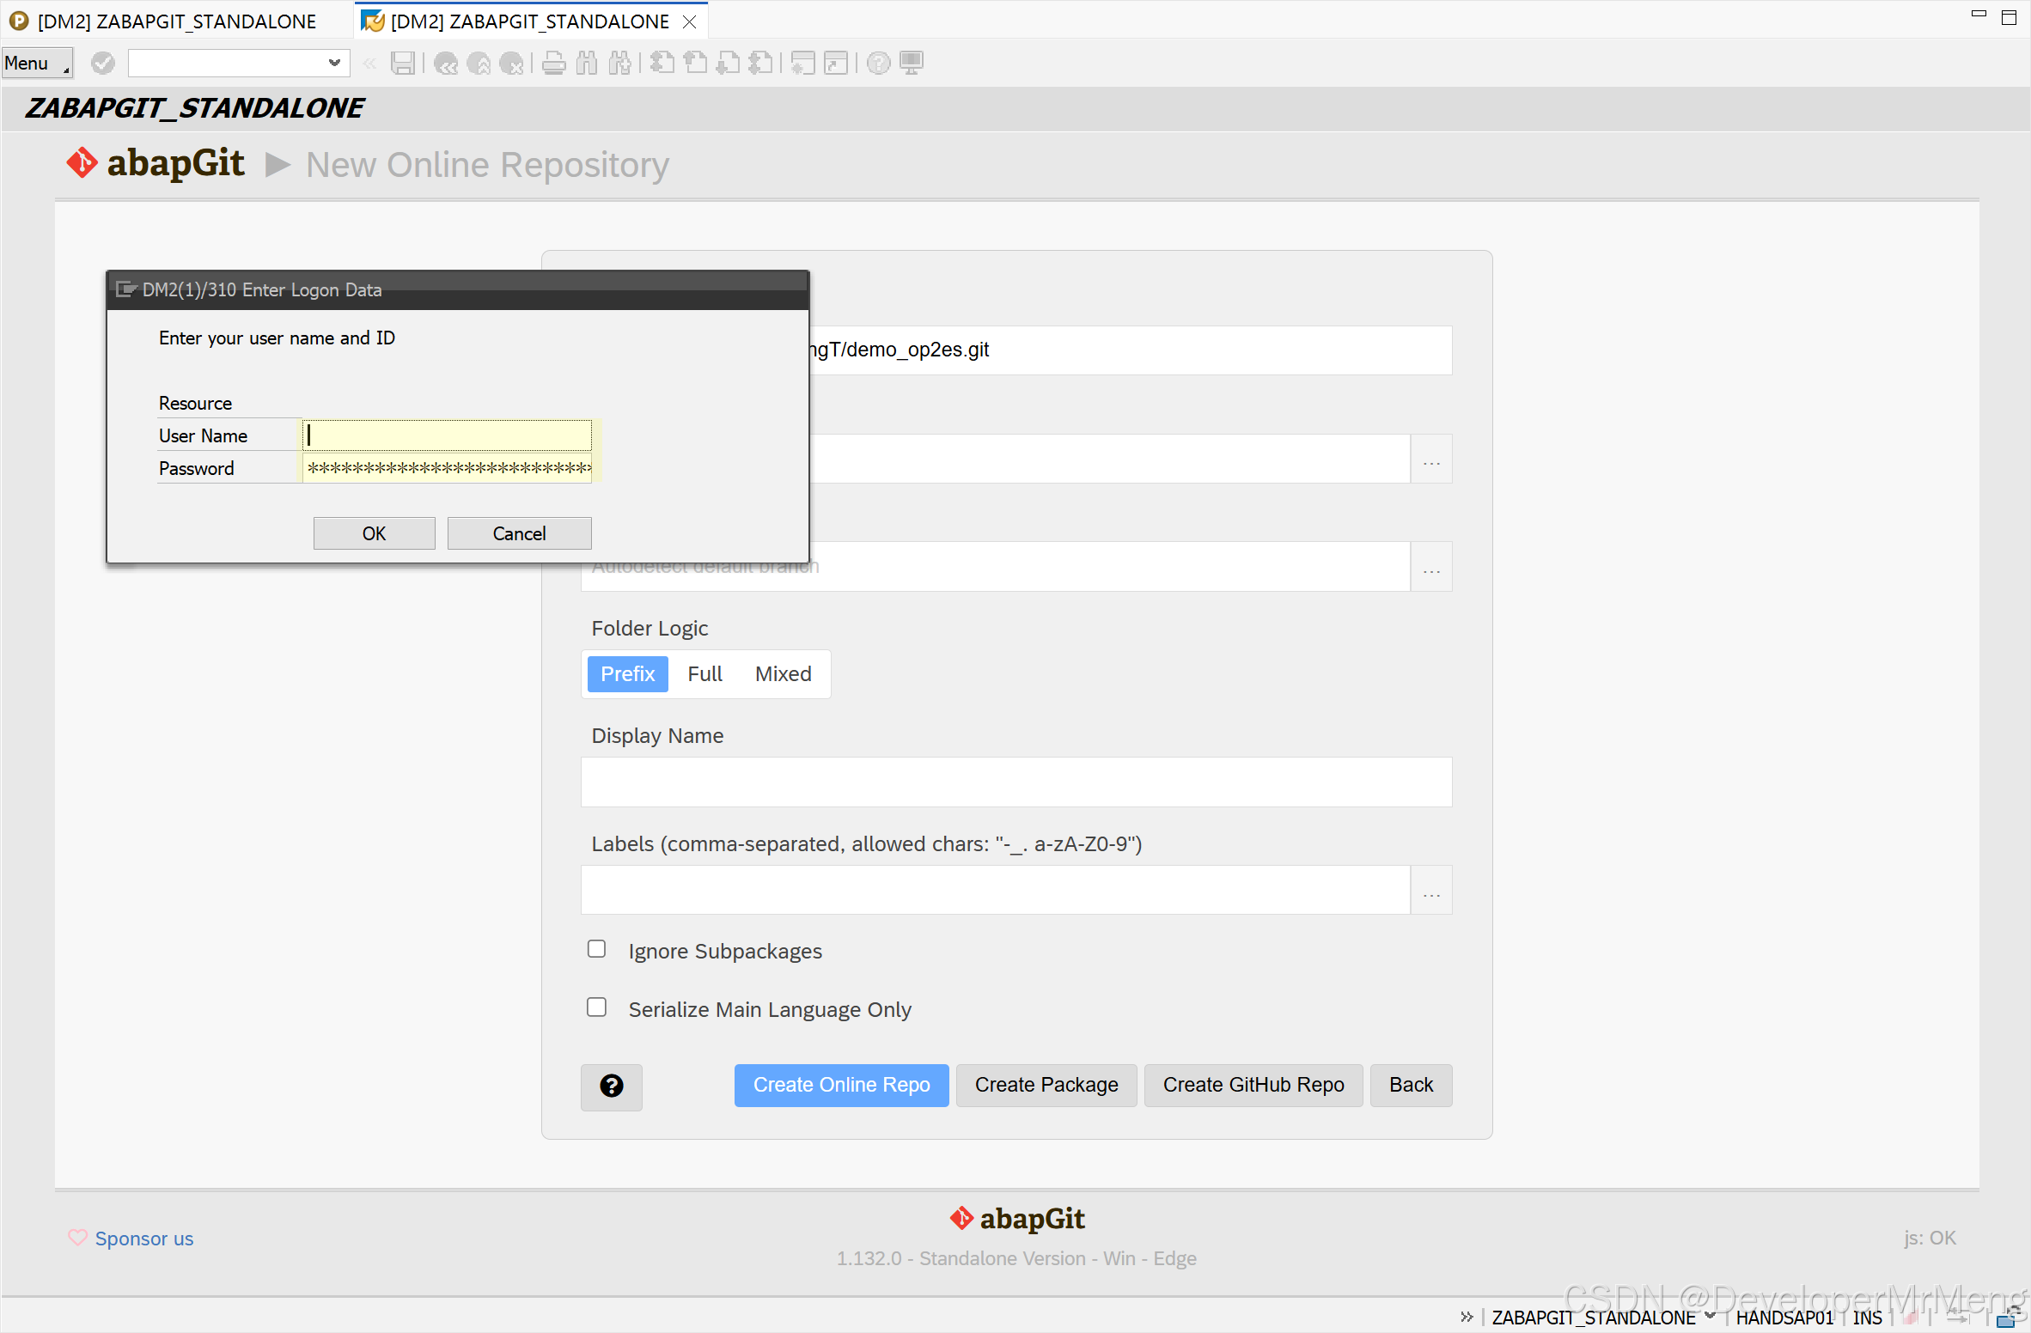The width and height of the screenshot is (2031, 1333).
Task: Expand ZABAPGIT_STANDALONE status bar dropdown
Action: [x=1710, y=1316]
